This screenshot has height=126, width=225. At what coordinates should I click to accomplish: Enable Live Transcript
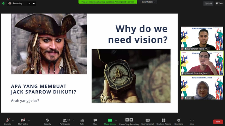pyautogui.click(x=148, y=121)
